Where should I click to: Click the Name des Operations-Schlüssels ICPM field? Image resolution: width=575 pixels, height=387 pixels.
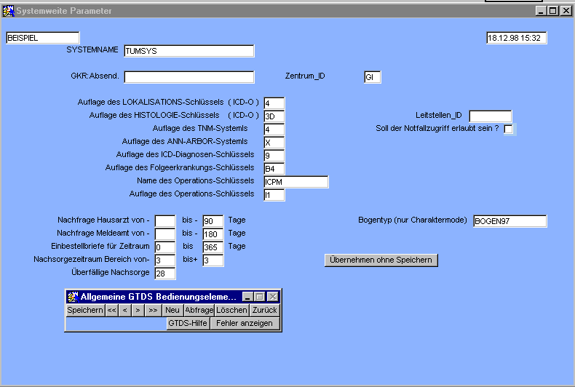(296, 182)
